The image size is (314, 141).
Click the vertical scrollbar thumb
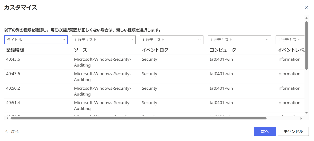(306, 45)
